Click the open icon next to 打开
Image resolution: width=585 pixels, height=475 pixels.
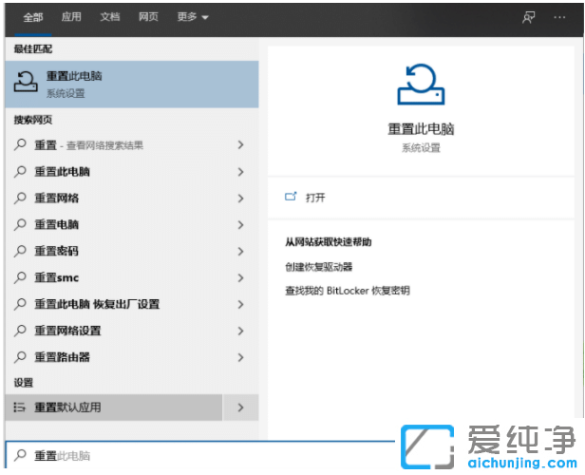click(x=291, y=198)
